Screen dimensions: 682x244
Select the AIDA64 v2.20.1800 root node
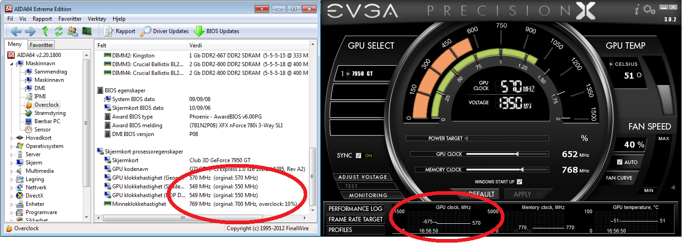(35, 55)
